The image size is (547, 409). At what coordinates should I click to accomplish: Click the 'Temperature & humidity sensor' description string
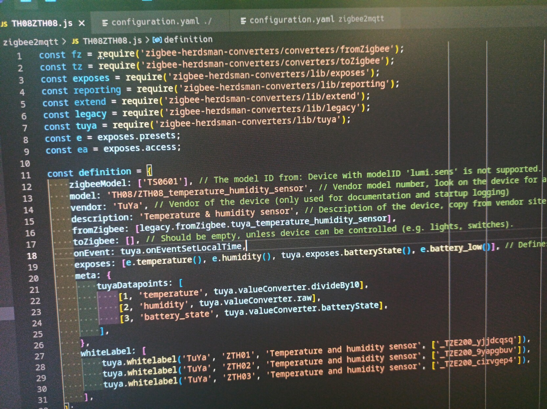pos(217,214)
